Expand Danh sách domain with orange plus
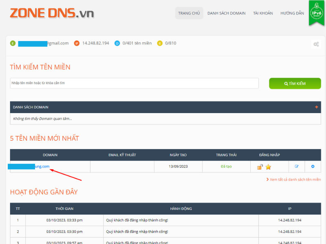The image size is (326, 244). (317, 107)
